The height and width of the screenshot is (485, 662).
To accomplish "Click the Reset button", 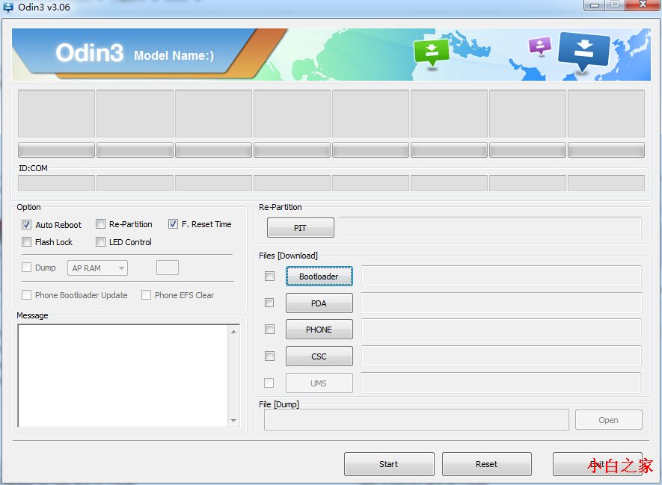I will pos(486,464).
